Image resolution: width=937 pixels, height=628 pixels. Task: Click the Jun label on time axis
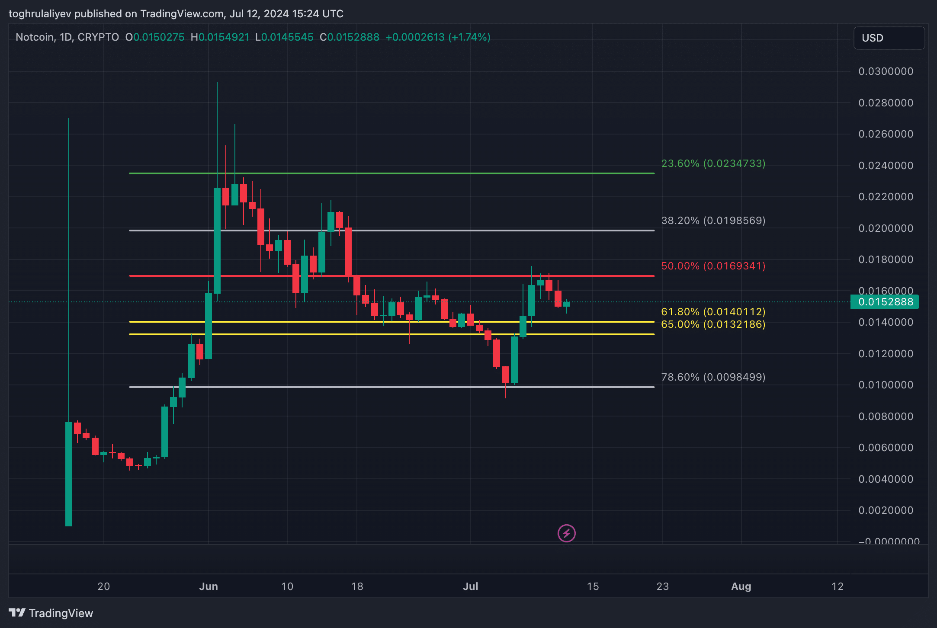(209, 586)
